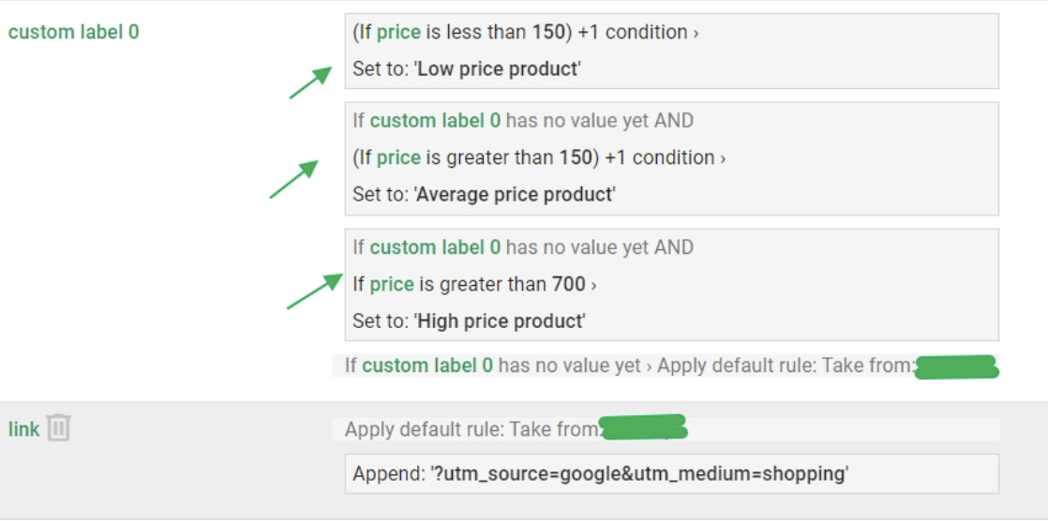This screenshot has width=1048, height=521.
Task: Edit the Append utm_source parameter field
Action: coord(600,474)
